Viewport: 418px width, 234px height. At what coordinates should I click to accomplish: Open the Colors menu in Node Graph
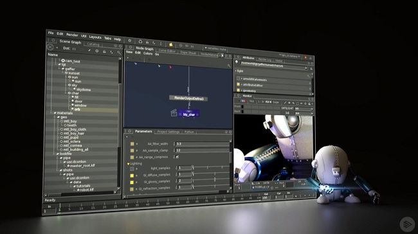coord(148,53)
